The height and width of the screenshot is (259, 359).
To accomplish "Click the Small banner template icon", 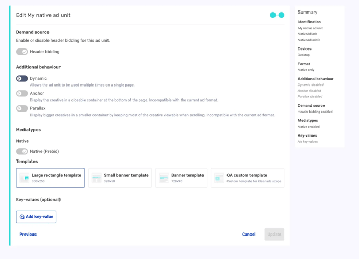I will (97, 178).
